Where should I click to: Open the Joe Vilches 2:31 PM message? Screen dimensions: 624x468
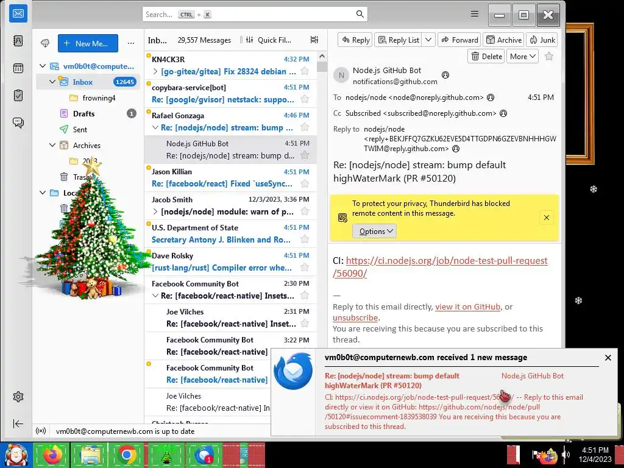[231, 317]
